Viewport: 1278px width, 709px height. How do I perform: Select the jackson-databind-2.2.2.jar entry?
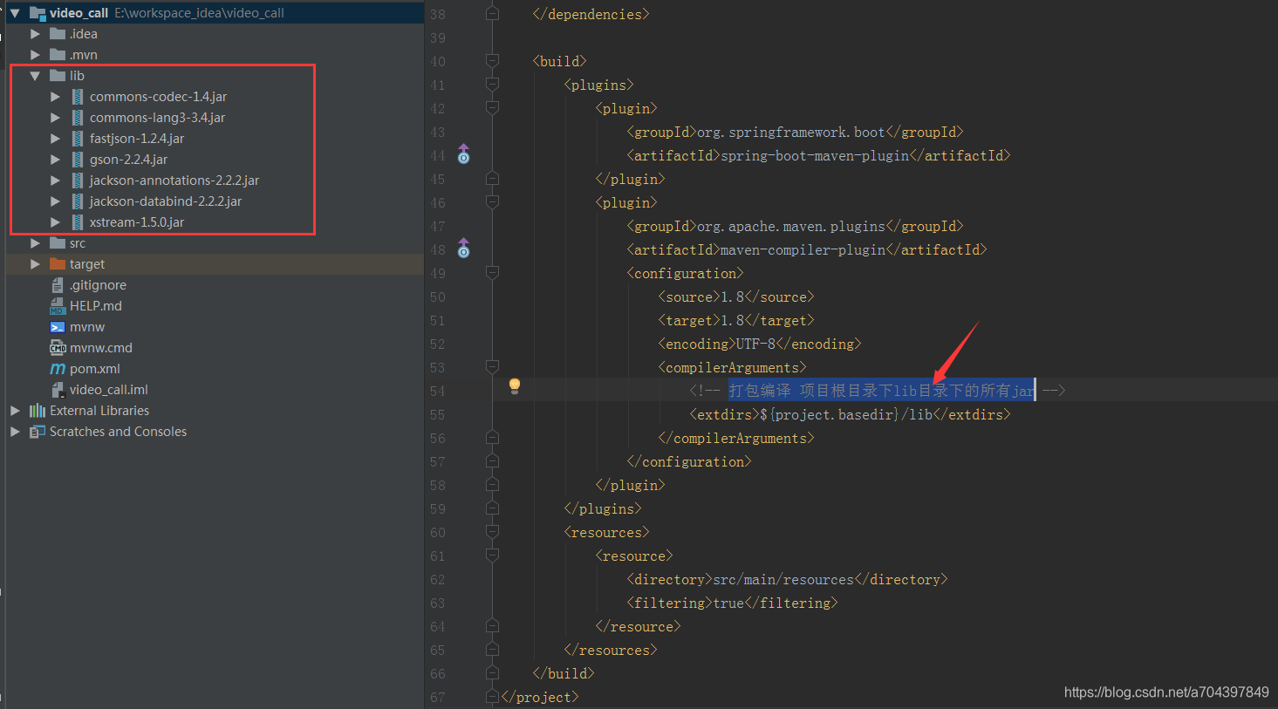[x=166, y=201]
